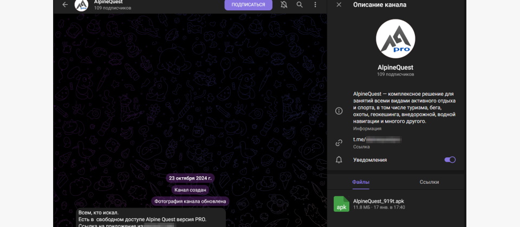Click the Ссылка label under t.me link

[x=361, y=146]
